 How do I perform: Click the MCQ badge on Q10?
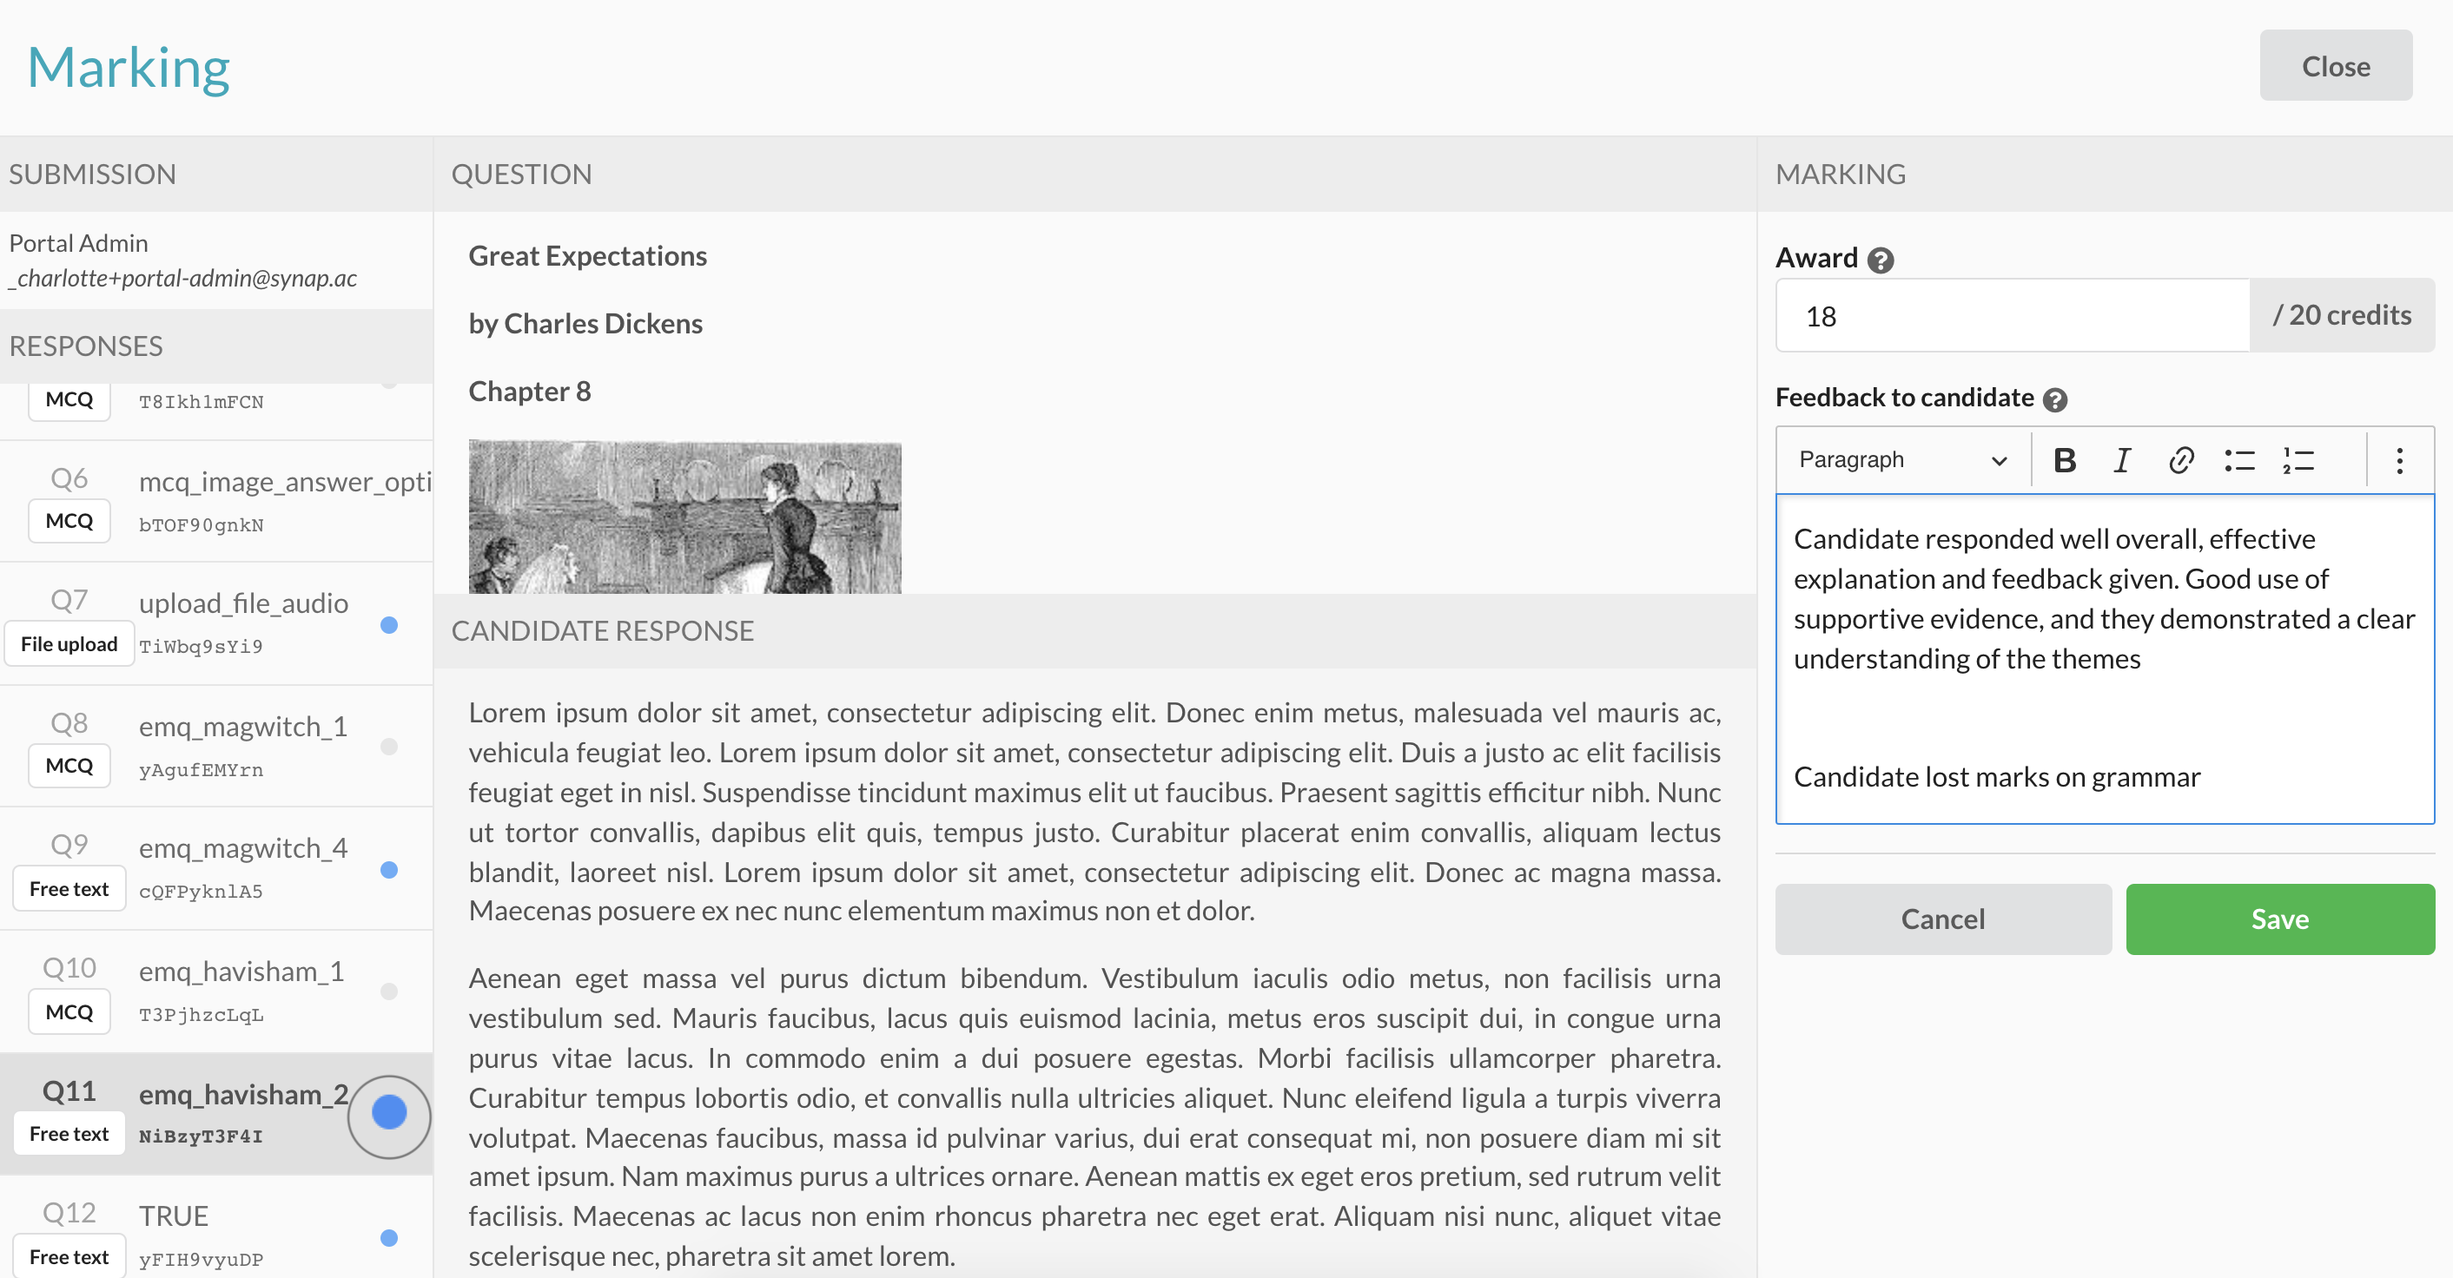[69, 1011]
